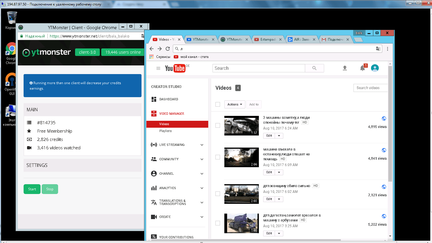The height and width of the screenshot is (243, 432).
Task: Click the Your Contributions translate icon
Action: click(x=154, y=237)
